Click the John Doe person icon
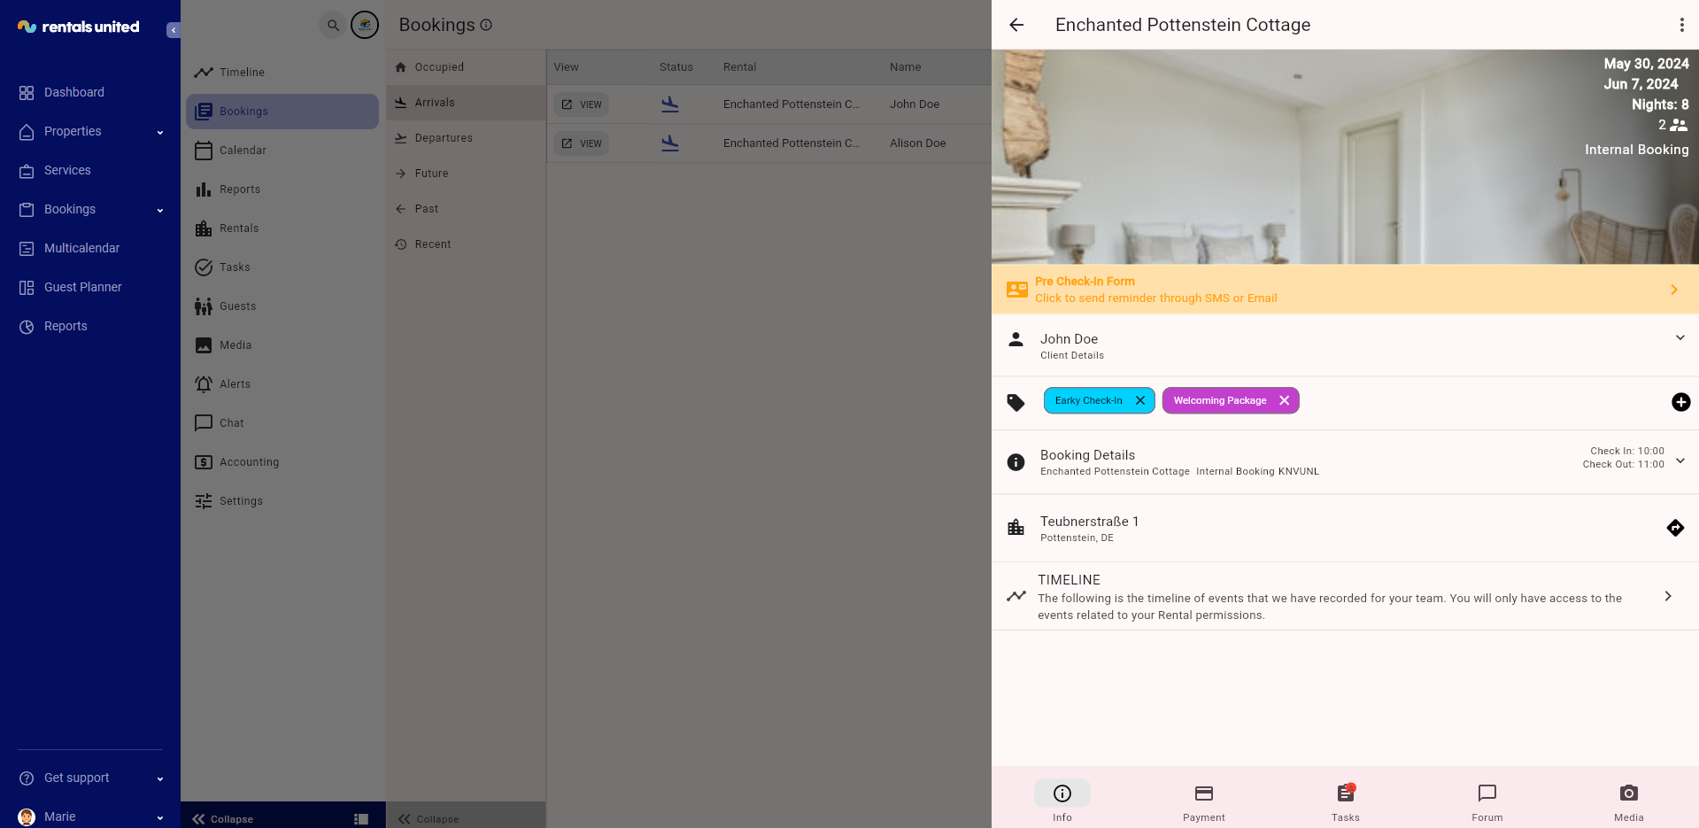 coord(1016,339)
